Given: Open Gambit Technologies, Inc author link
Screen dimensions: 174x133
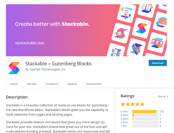Looking at the screenshot, I should coord(48,69).
